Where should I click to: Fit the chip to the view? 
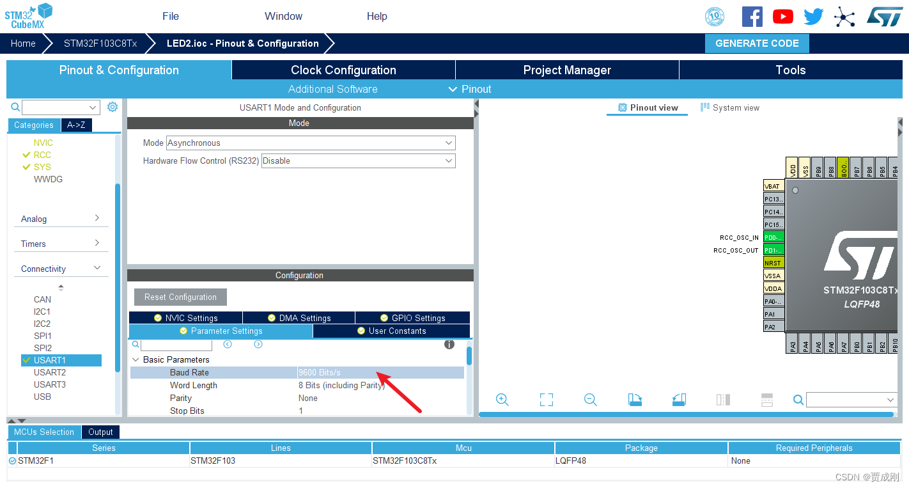pos(547,400)
